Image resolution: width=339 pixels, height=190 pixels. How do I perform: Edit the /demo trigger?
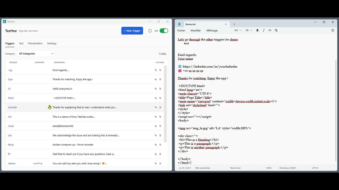pyautogui.click(x=156, y=163)
